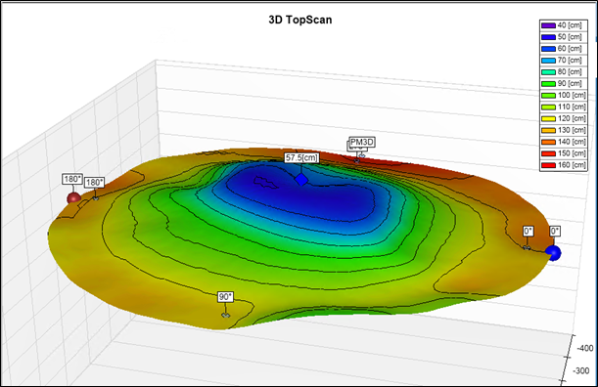
Task: Click the small marker below the 90° label
Action: (x=226, y=315)
